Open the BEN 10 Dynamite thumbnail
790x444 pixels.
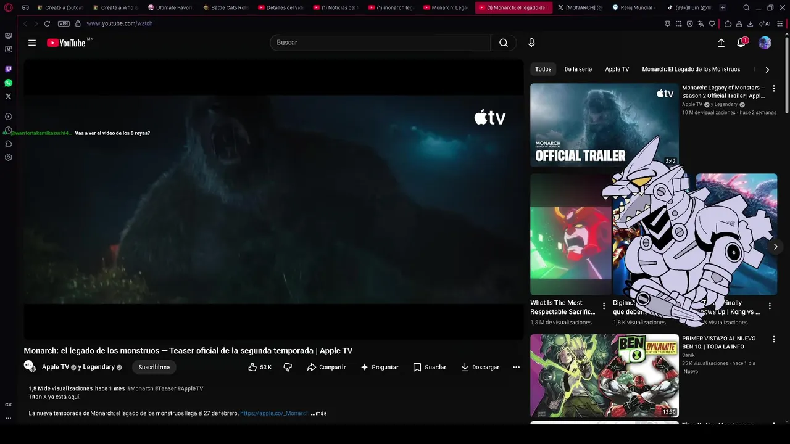click(604, 376)
